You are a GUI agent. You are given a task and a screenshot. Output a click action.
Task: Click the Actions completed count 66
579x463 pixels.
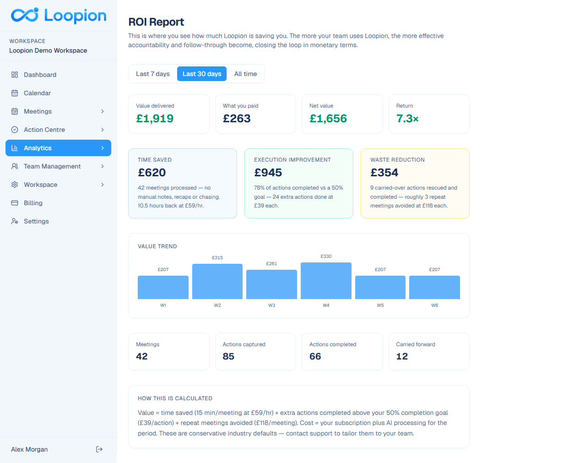(x=315, y=356)
